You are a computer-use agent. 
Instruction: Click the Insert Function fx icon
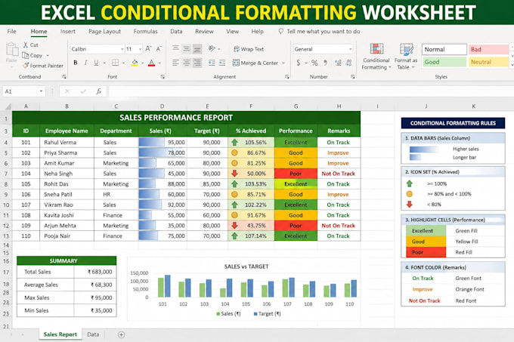click(99, 91)
